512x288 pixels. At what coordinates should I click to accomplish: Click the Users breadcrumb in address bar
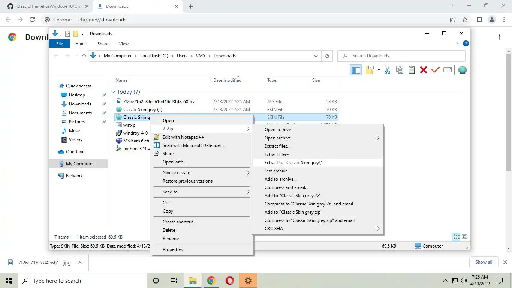point(182,56)
